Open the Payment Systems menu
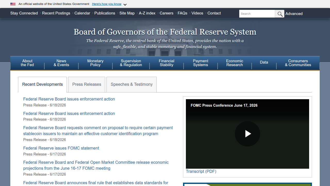The height and width of the screenshot is (186, 330). pyautogui.click(x=201, y=63)
